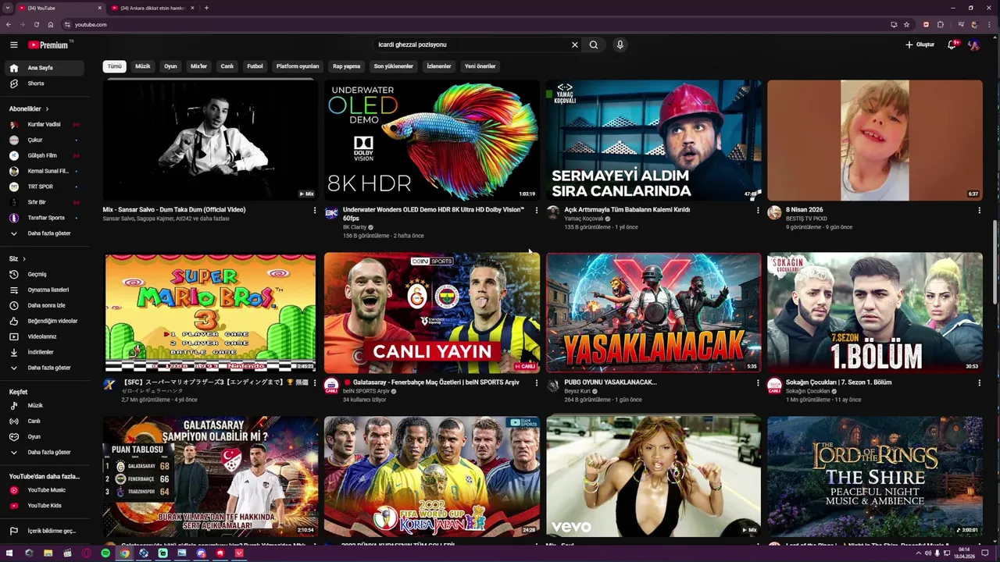
Task: Expand the Siz section arrow
Action: click(x=24, y=258)
